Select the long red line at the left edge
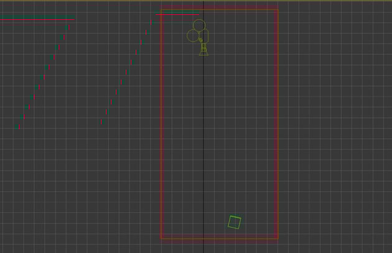This screenshot has height=253, width=392. click(x=37, y=19)
